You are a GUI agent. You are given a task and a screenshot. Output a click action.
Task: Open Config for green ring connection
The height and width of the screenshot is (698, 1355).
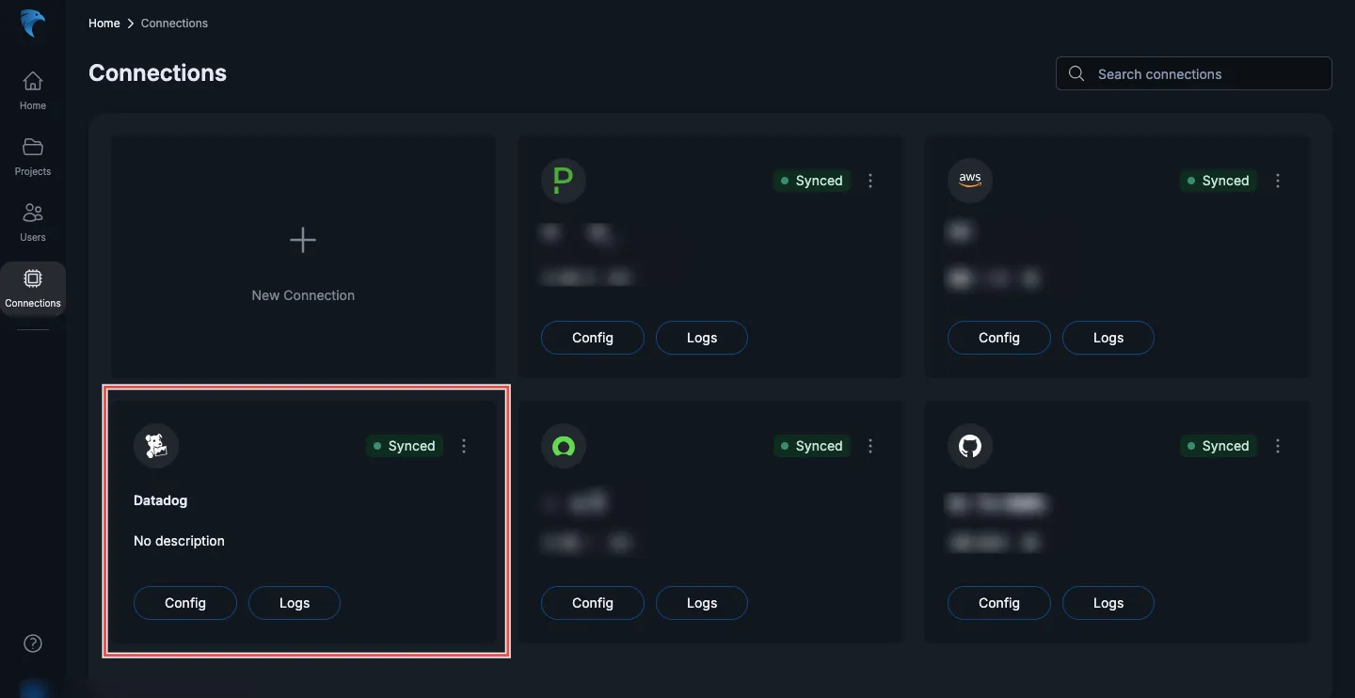(593, 603)
